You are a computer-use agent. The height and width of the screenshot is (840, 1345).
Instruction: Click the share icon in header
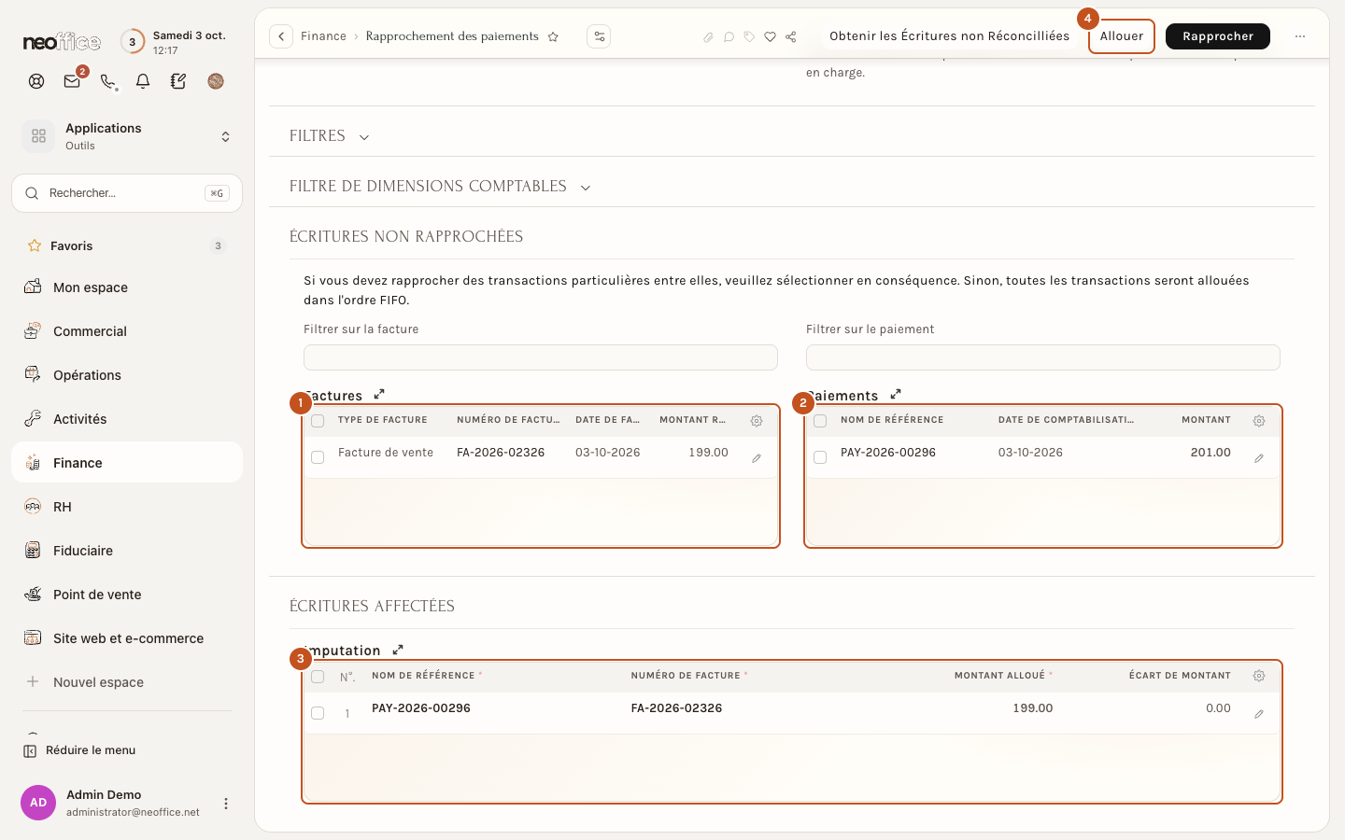coord(791,36)
